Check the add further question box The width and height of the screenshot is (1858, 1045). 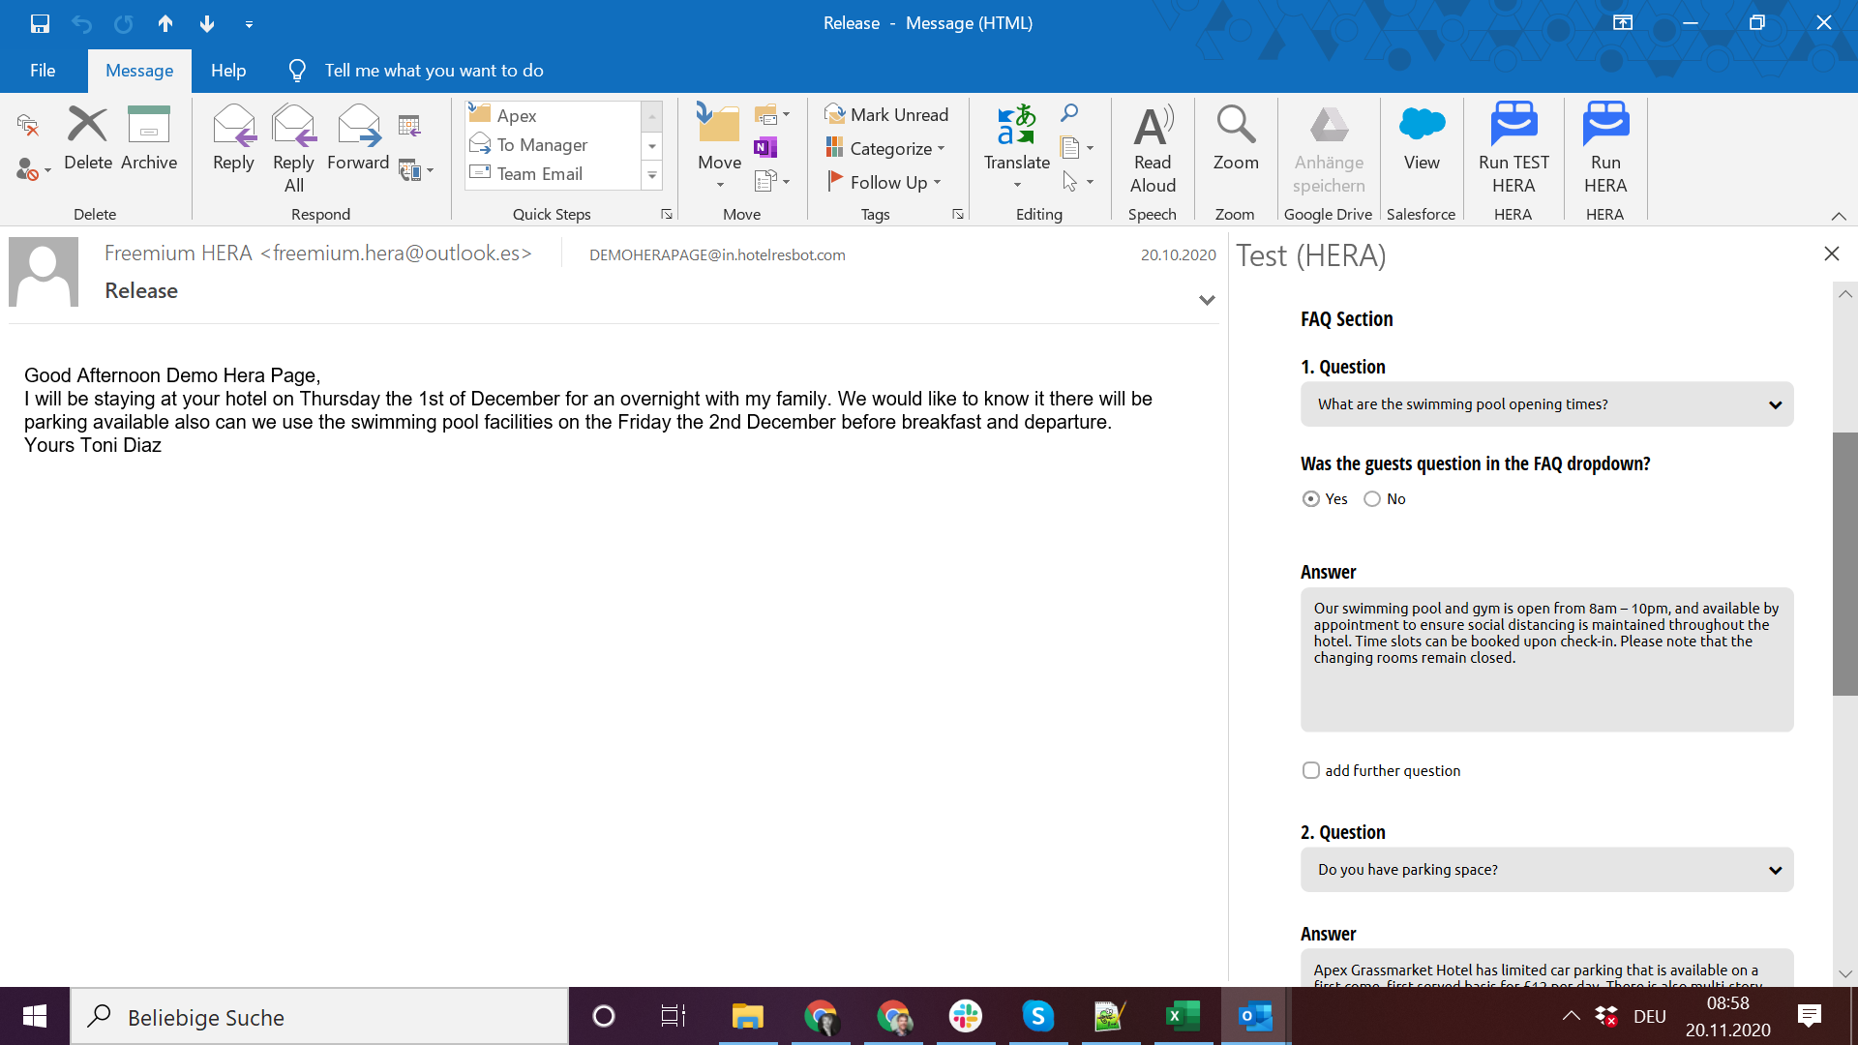click(x=1311, y=771)
